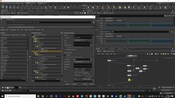
Task: Toggle the Right Arm space switch toggle parameter
Action: [39, 65]
